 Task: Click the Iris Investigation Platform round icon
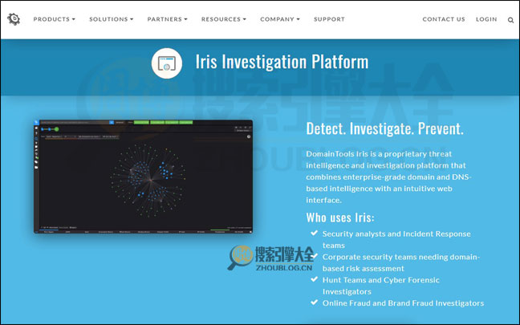pos(167,63)
